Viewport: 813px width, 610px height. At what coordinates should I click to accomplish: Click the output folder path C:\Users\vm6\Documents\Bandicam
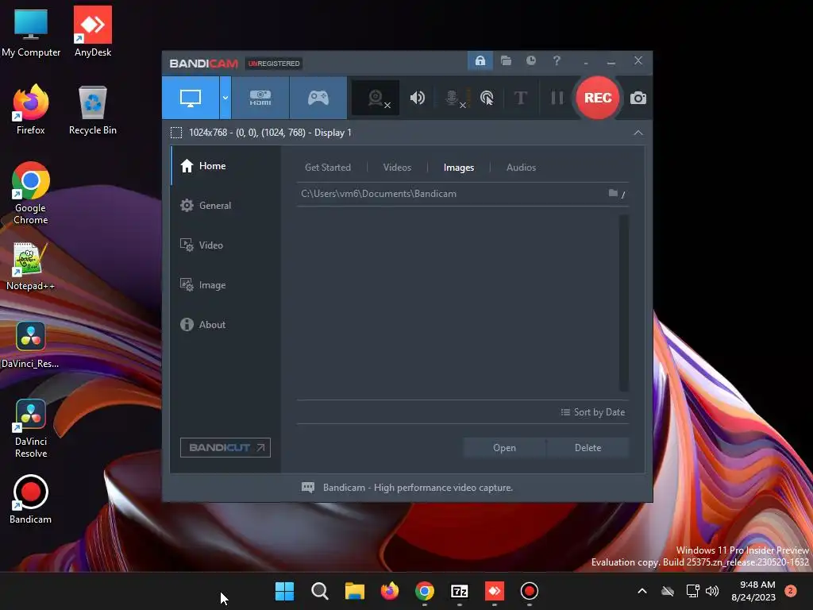coord(379,194)
